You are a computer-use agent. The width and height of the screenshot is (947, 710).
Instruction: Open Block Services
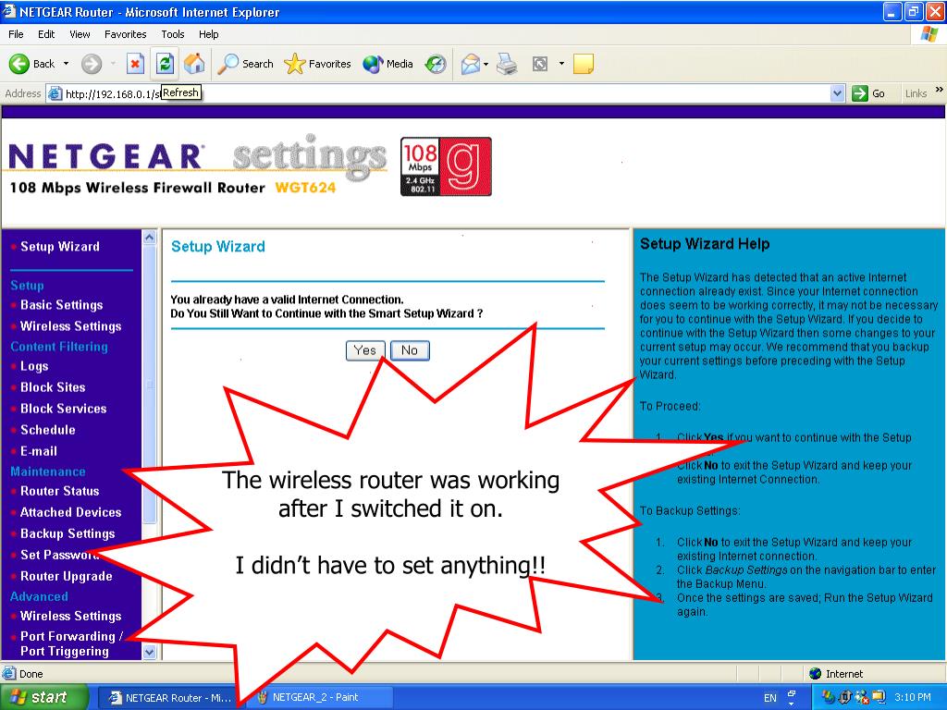pos(64,409)
